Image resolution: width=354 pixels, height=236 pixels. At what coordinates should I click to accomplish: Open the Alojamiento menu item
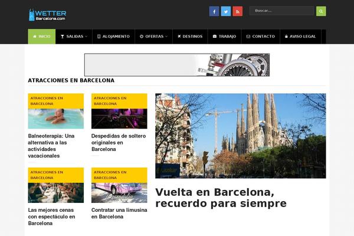point(113,37)
